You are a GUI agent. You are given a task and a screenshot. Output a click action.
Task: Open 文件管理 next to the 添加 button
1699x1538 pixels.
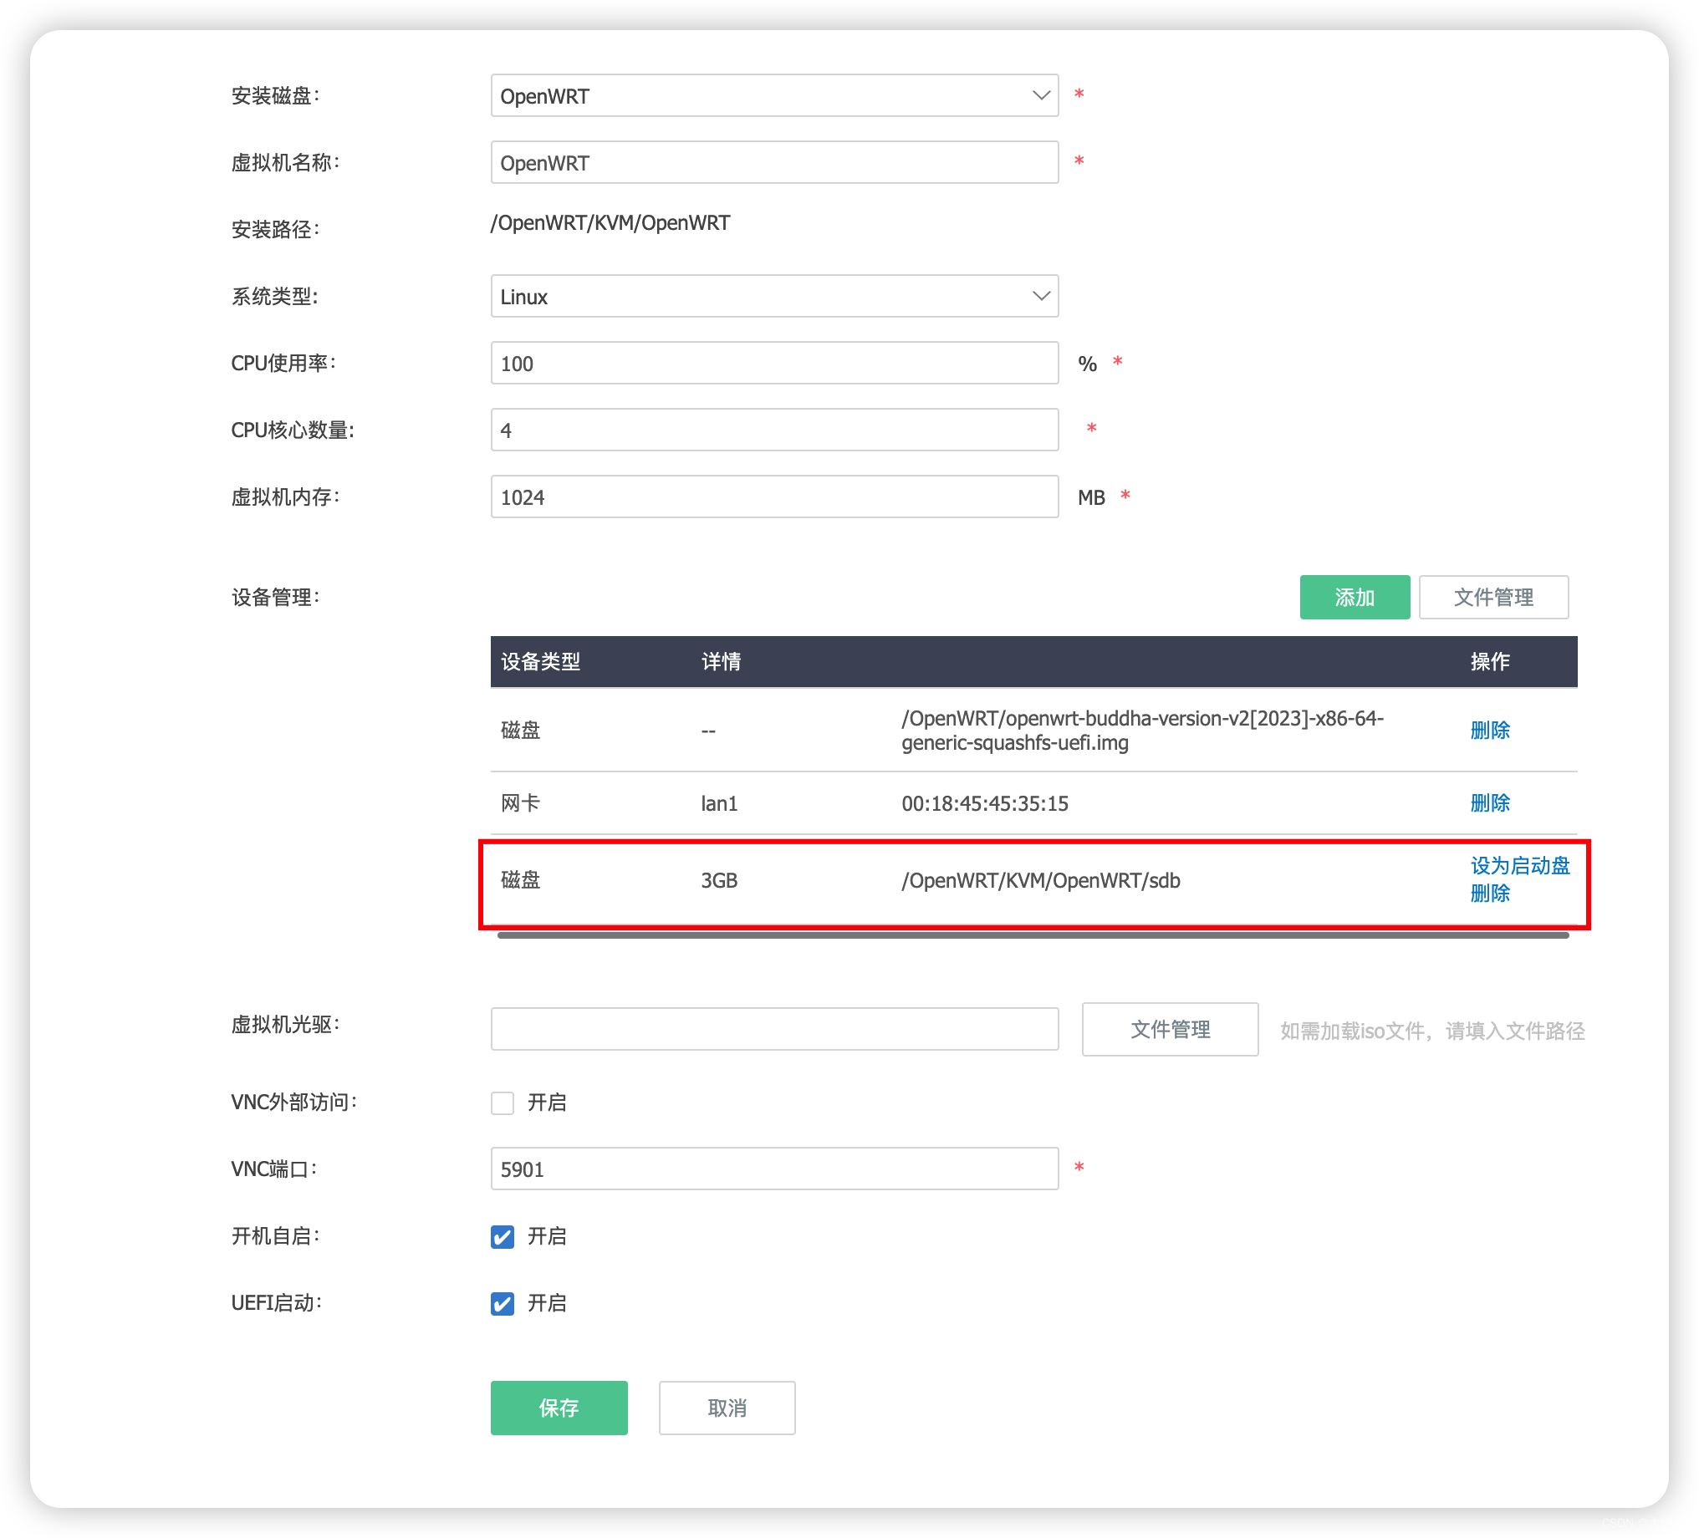1493,596
